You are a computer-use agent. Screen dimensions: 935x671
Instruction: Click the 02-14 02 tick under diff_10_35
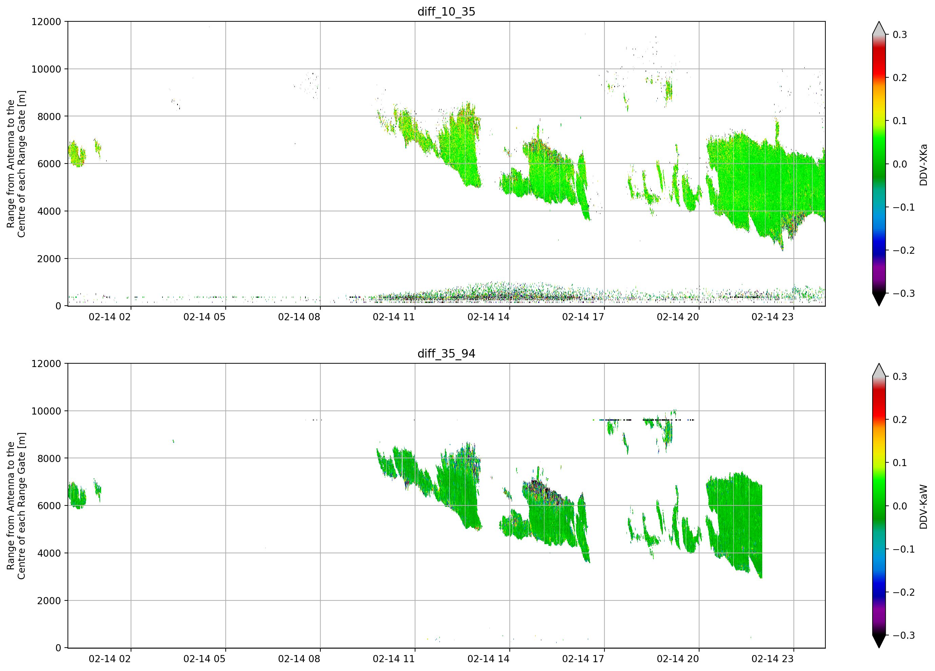pyautogui.click(x=110, y=317)
